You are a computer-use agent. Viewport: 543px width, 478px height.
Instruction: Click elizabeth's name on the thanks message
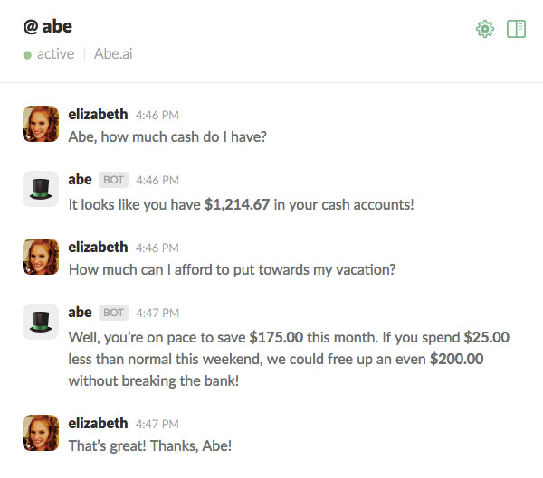tap(98, 423)
